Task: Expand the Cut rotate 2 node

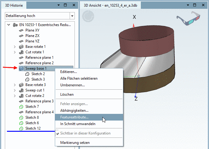Action: coord(15,96)
